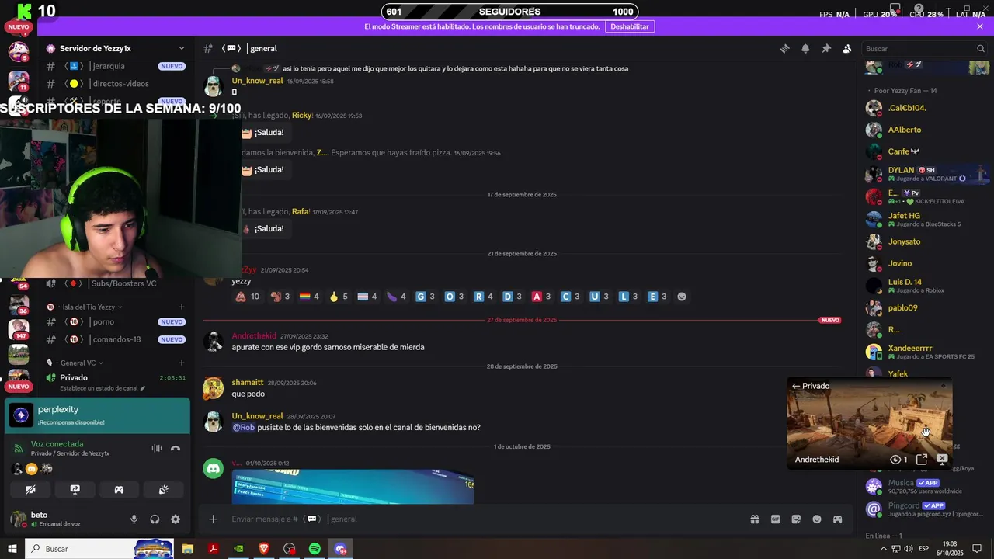
Task: Open notification settings bell icon
Action: [x=805, y=48]
